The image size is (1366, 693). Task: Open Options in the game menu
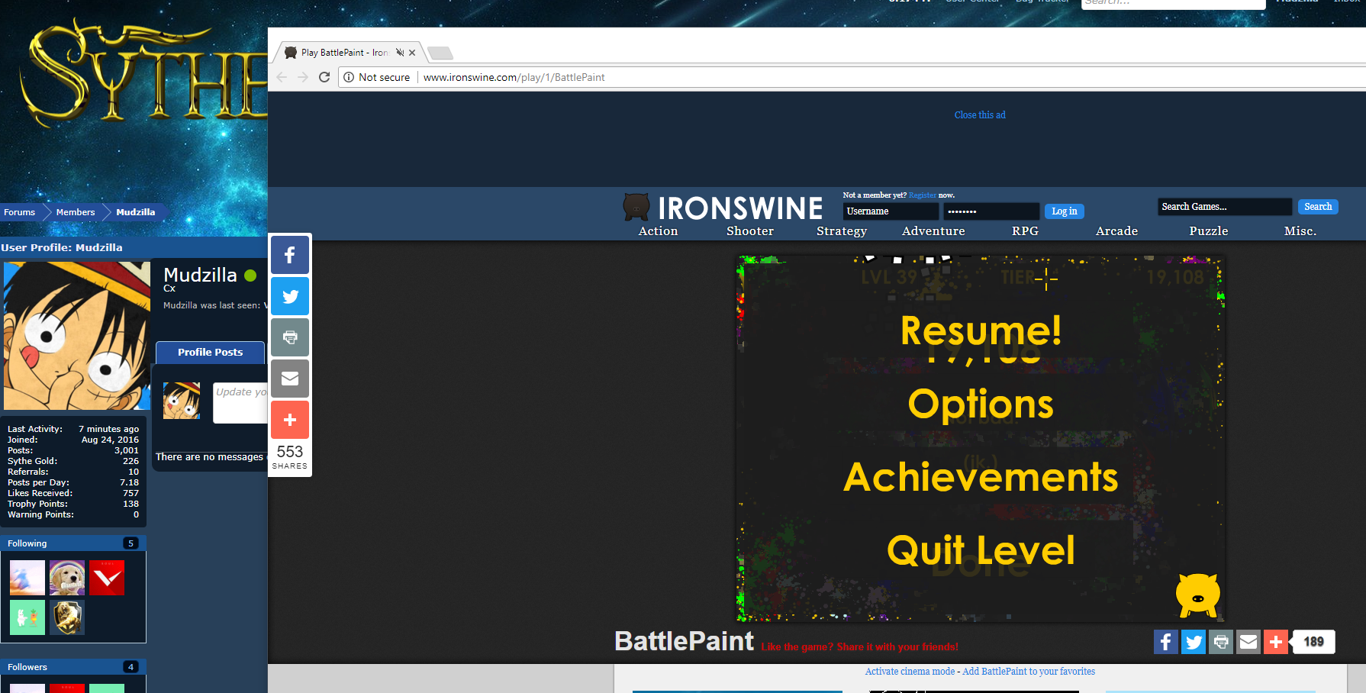981,405
